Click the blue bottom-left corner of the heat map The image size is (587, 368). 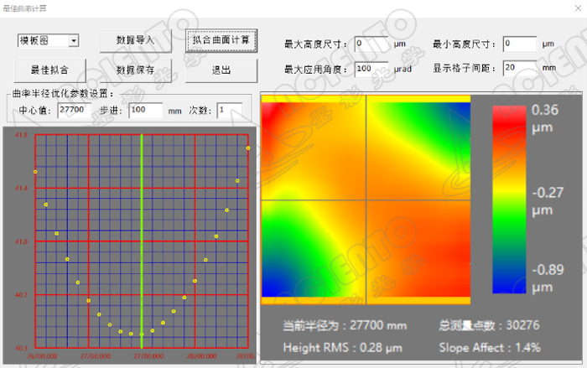coord(272,288)
